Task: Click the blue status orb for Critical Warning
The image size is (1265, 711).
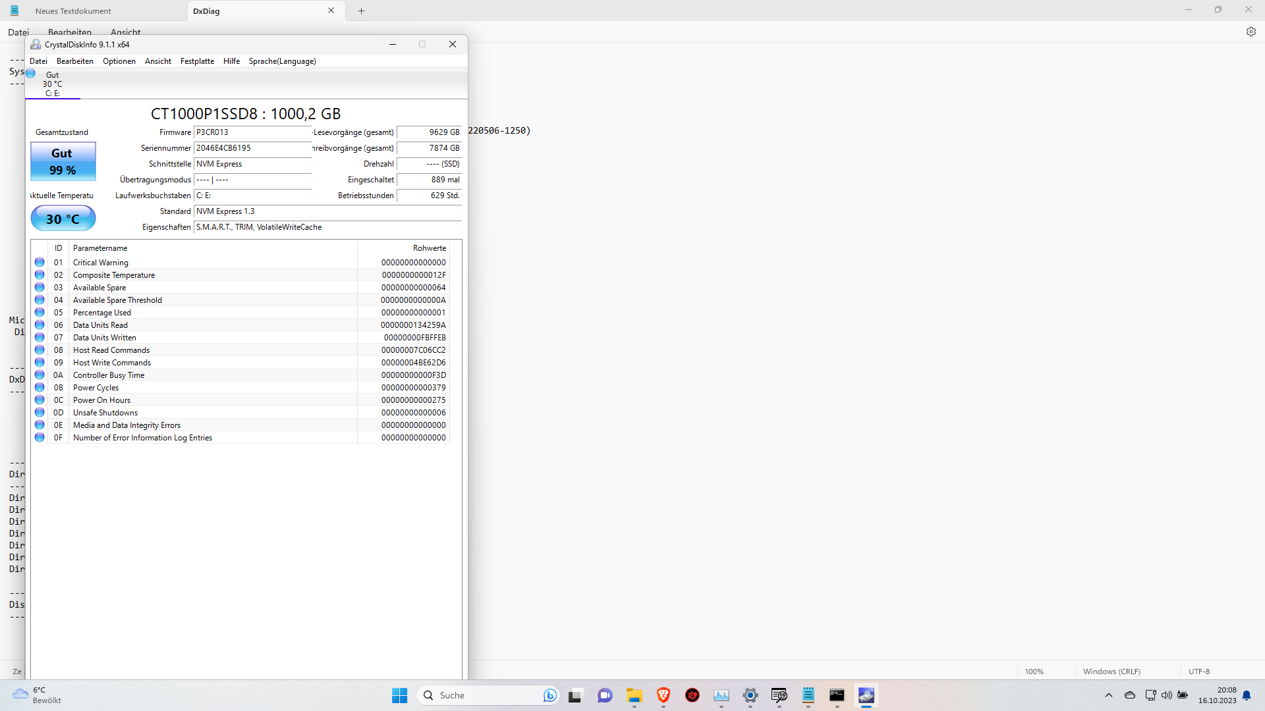Action: click(40, 262)
